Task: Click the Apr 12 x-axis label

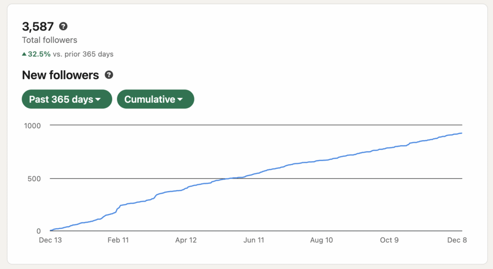Action: [x=186, y=240]
